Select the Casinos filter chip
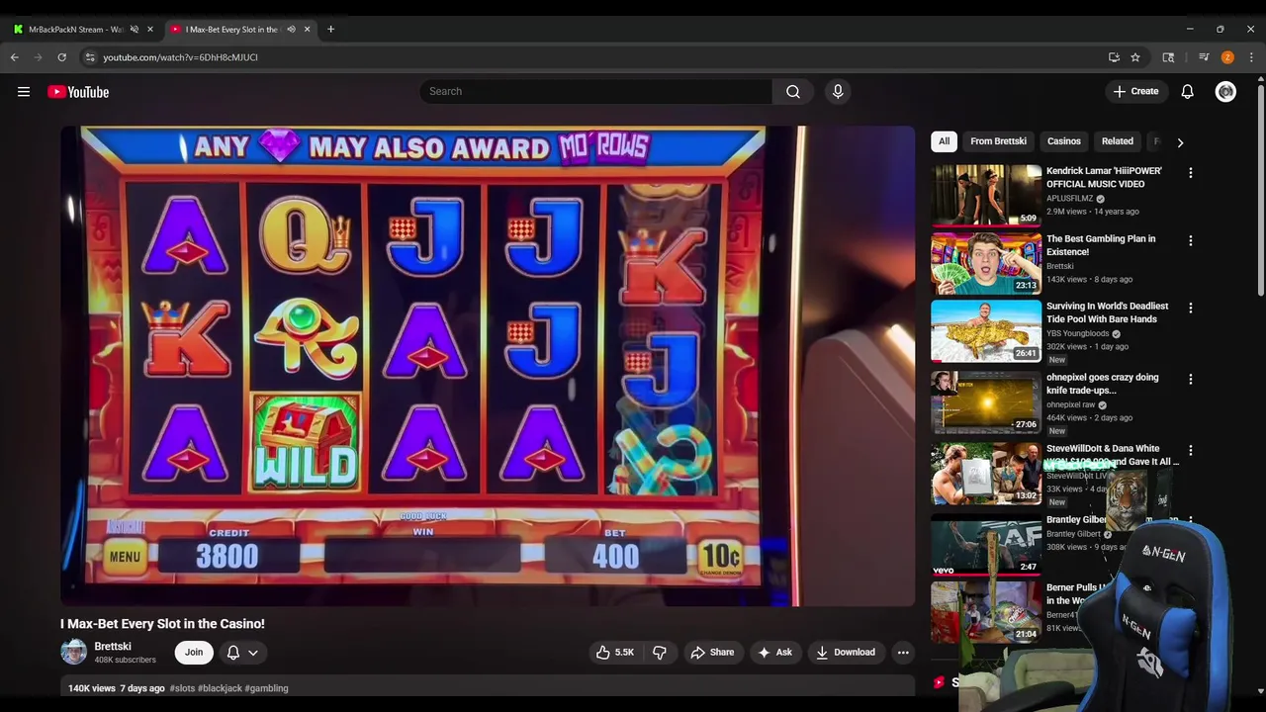Image resolution: width=1266 pixels, height=712 pixels. click(1064, 141)
